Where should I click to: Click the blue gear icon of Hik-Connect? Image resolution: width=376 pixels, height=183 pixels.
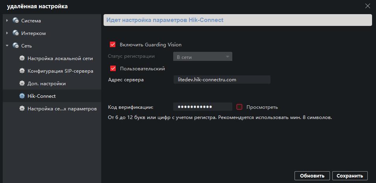point(22,96)
